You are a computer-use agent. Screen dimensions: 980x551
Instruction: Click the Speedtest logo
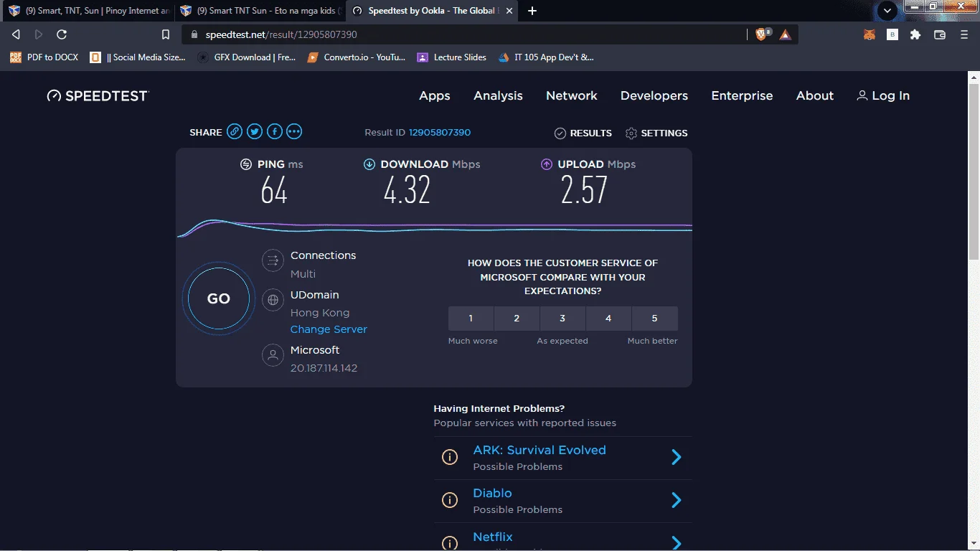point(98,96)
